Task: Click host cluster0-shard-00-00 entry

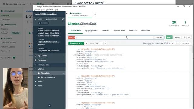Action: point(49,31)
